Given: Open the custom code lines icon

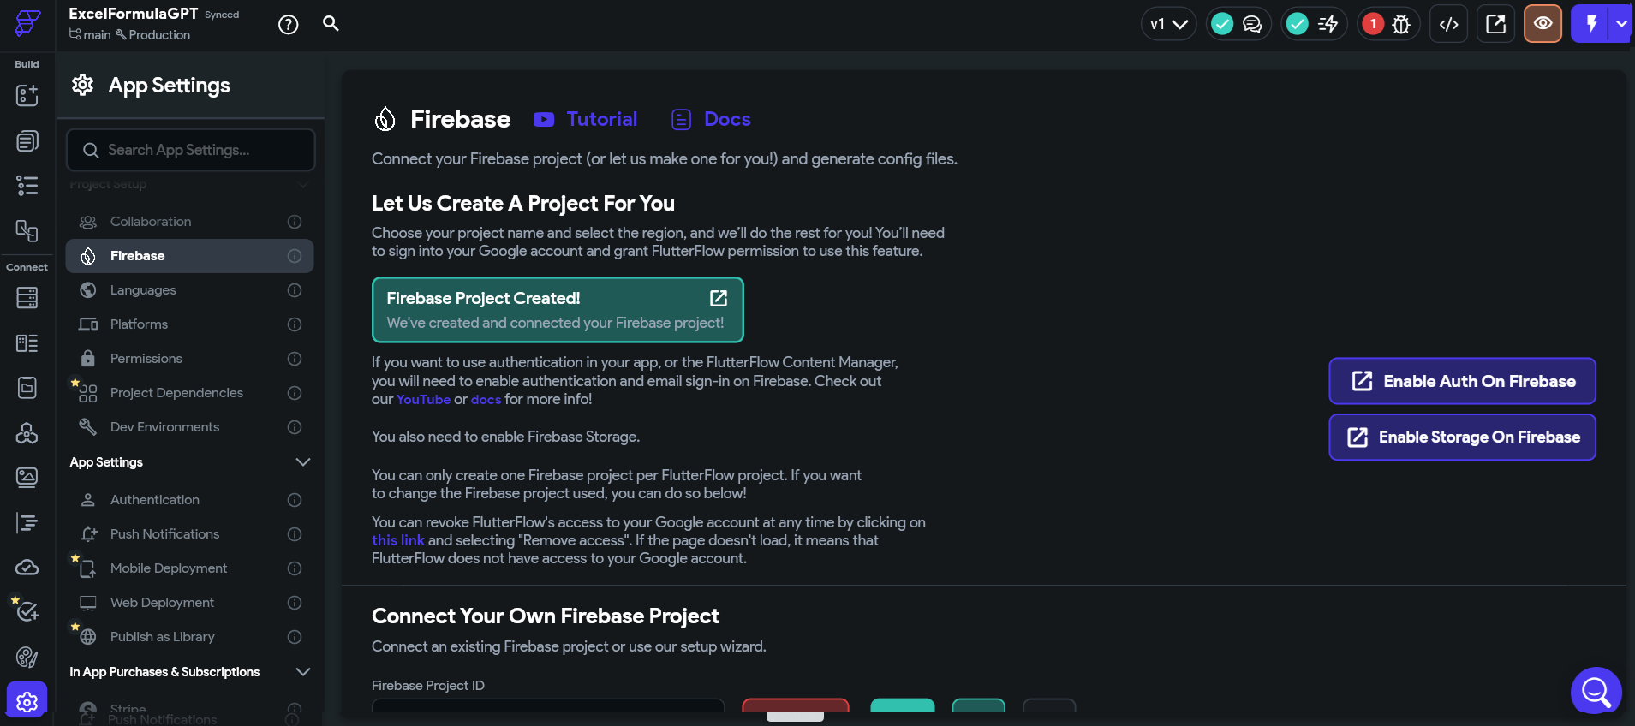Looking at the screenshot, I should 27,522.
